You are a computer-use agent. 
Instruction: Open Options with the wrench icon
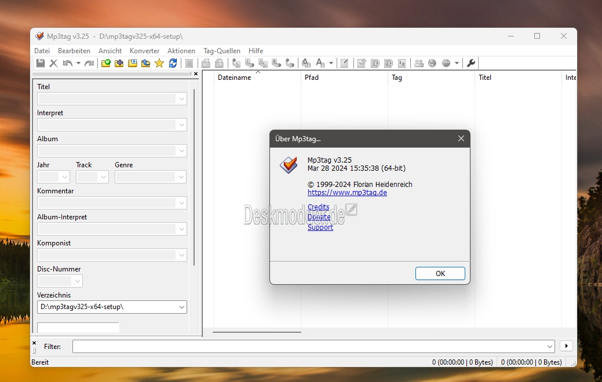471,63
